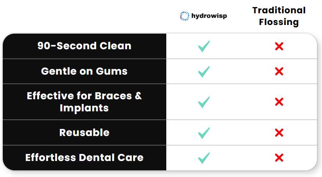Click the Effective for Braces & Implants label
The width and height of the screenshot is (322, 177).
pos(84,102)
